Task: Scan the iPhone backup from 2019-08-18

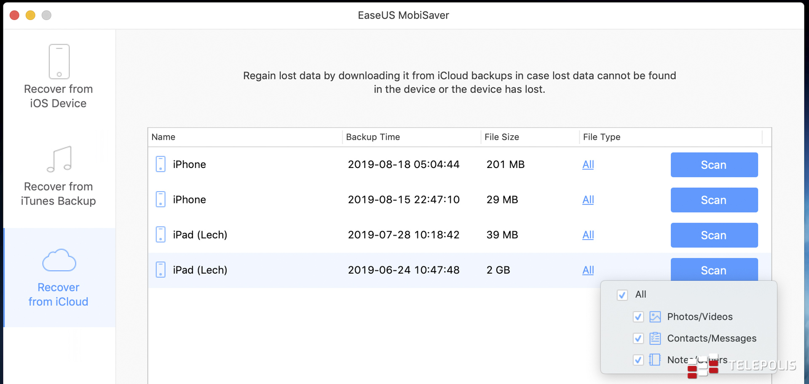Action: (x=714, y=165)
